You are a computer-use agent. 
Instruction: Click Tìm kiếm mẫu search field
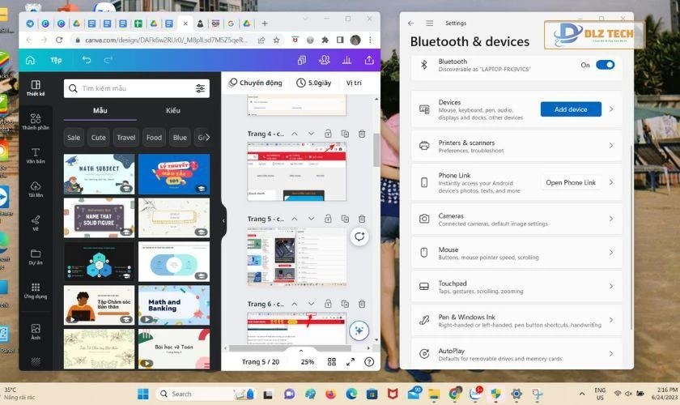136,88
